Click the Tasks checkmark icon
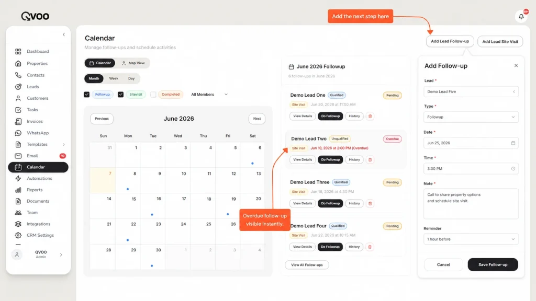The height and width of the screenshot is (301, 536). 18,110
